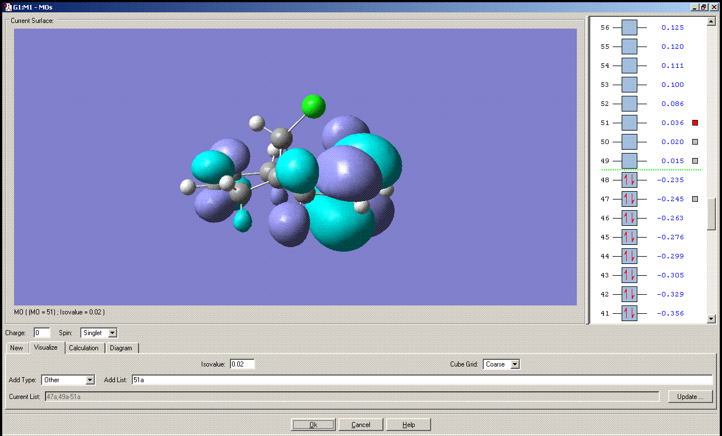This screenshot has width=722, height=436.
Task: Select the occupied orbital box for MO 48
Action: (x=630, y=180)
